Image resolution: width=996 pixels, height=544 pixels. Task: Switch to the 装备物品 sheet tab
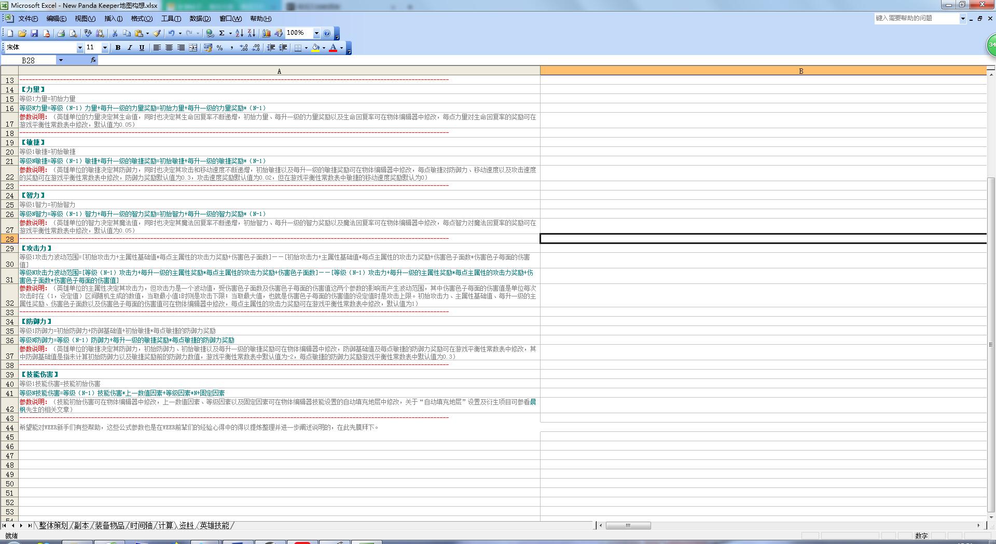coord(109,525)
